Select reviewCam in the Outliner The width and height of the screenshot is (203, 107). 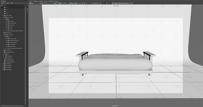click(x=10, y=58)
